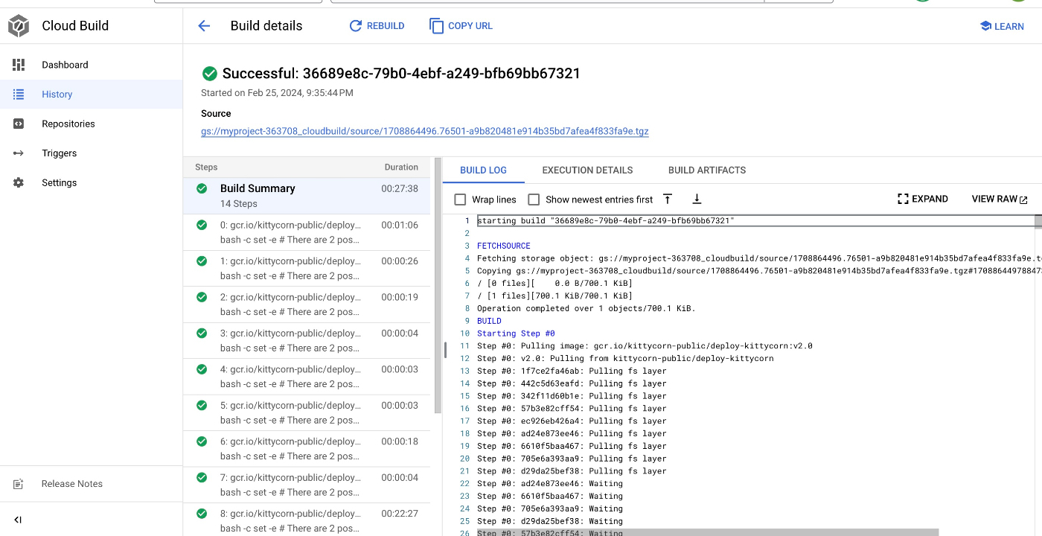Select step 8 with duration 00:22:27
The width and height of the screenshot is (1042, 536).
click(x=307, y=520)
